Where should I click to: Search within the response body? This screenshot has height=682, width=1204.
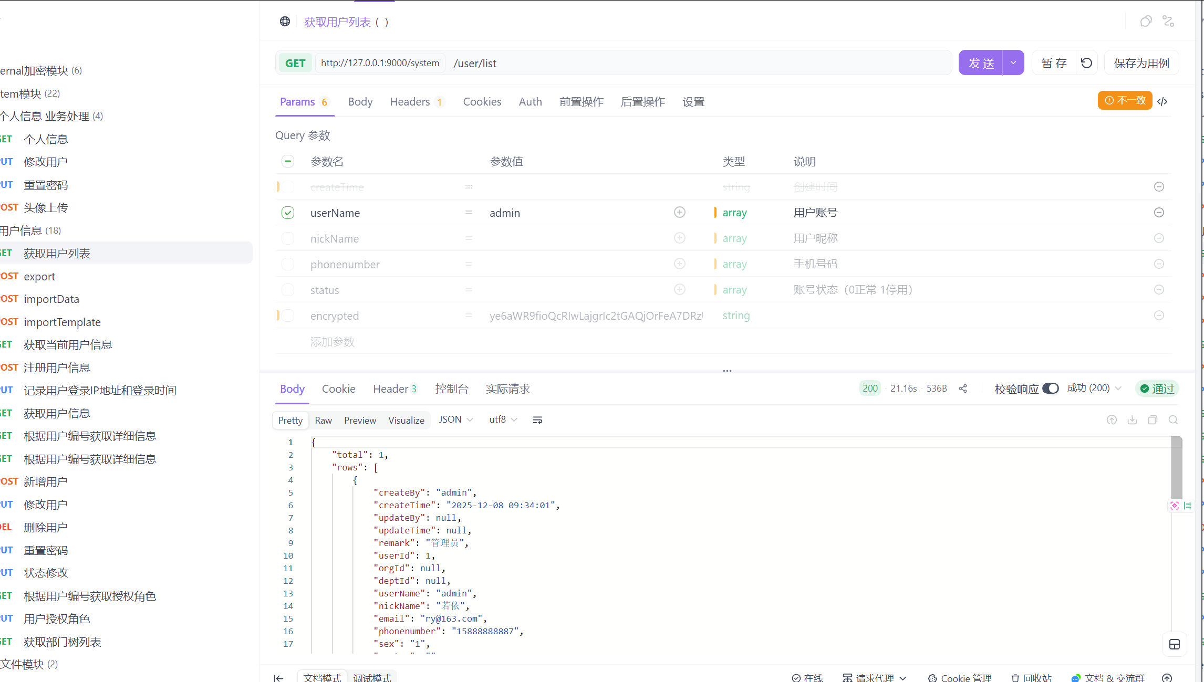1173,420
